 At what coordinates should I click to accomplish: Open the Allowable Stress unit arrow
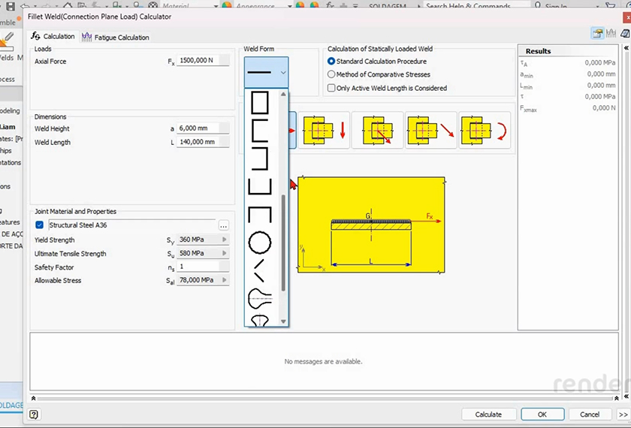point(224,281)
